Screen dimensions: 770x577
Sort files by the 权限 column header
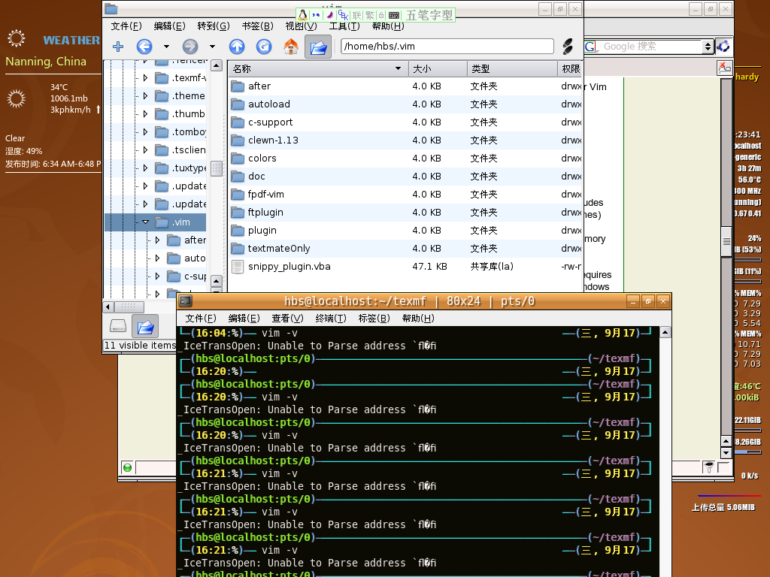(x=571, y=68)
